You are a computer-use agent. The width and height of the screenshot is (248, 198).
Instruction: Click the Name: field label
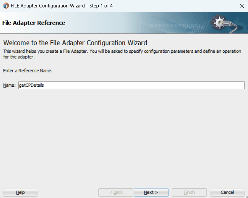[9, 85]
